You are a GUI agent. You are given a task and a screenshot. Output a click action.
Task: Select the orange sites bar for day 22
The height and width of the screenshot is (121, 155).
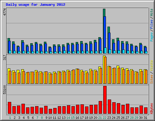click(x=105, y=70)
